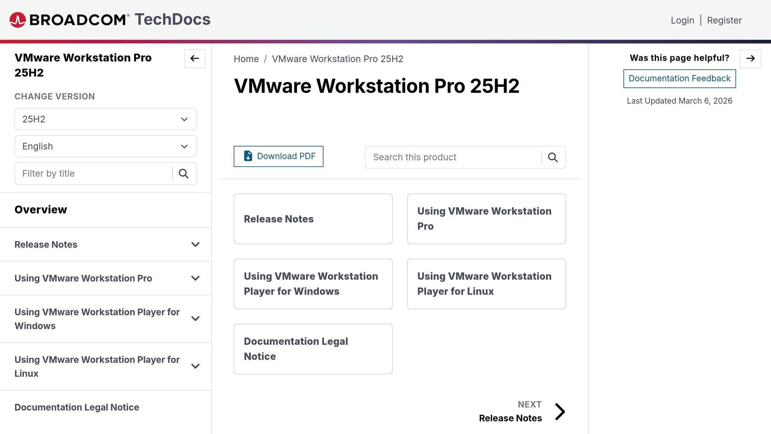Select Documentation Legal Notice sidebar item

[77, 408]
